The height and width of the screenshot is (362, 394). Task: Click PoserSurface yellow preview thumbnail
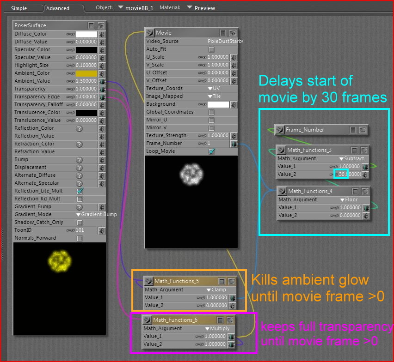click(x=60, y=289)
